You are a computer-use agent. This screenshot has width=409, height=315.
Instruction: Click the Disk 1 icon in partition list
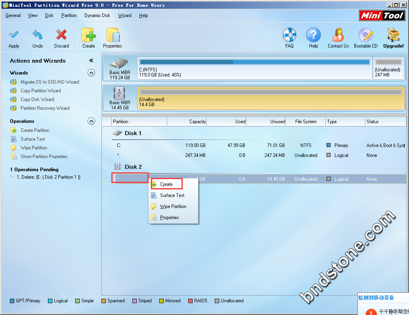tap(117, 133)
